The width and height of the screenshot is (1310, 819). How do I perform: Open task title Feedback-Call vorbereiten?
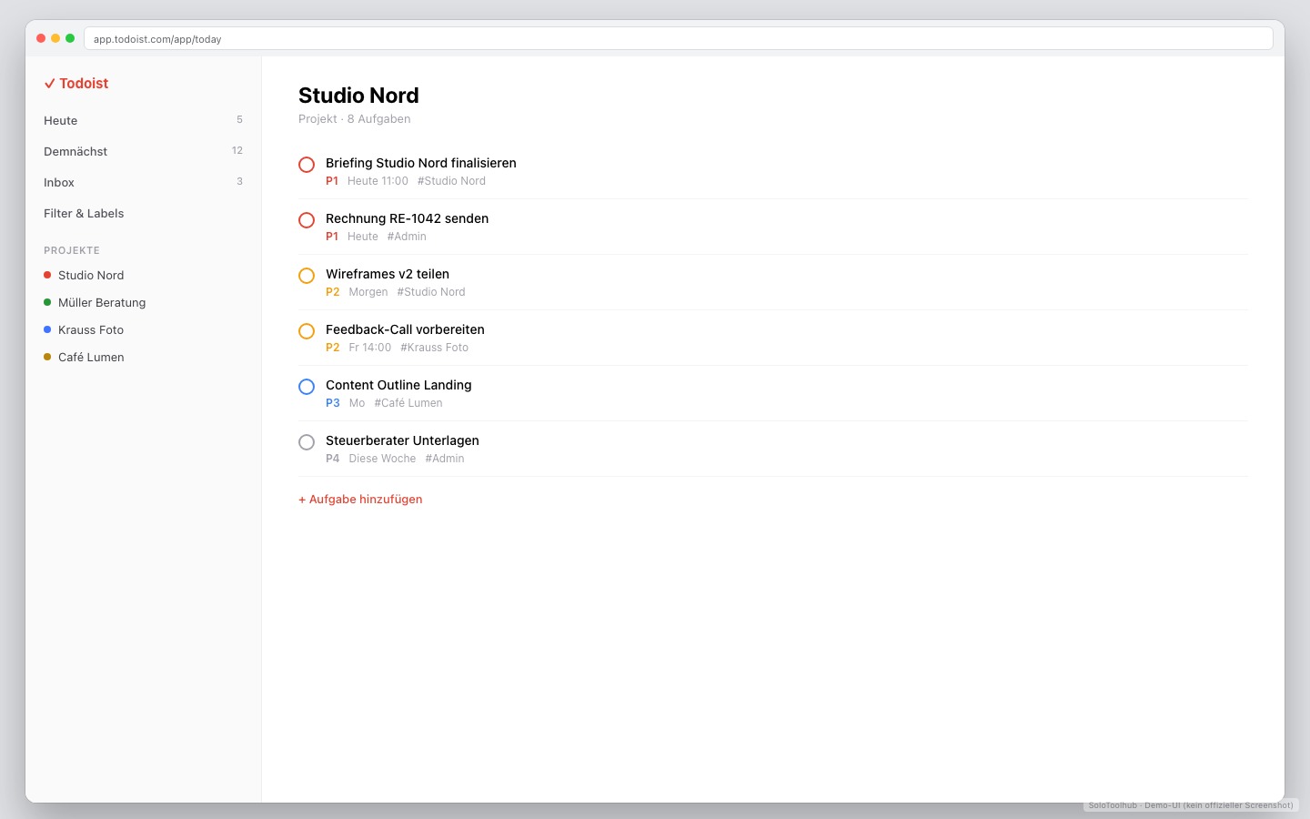[405, 329]
